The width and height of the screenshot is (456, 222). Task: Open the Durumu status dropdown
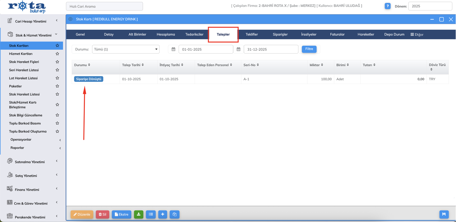click(x=126, y=49)
